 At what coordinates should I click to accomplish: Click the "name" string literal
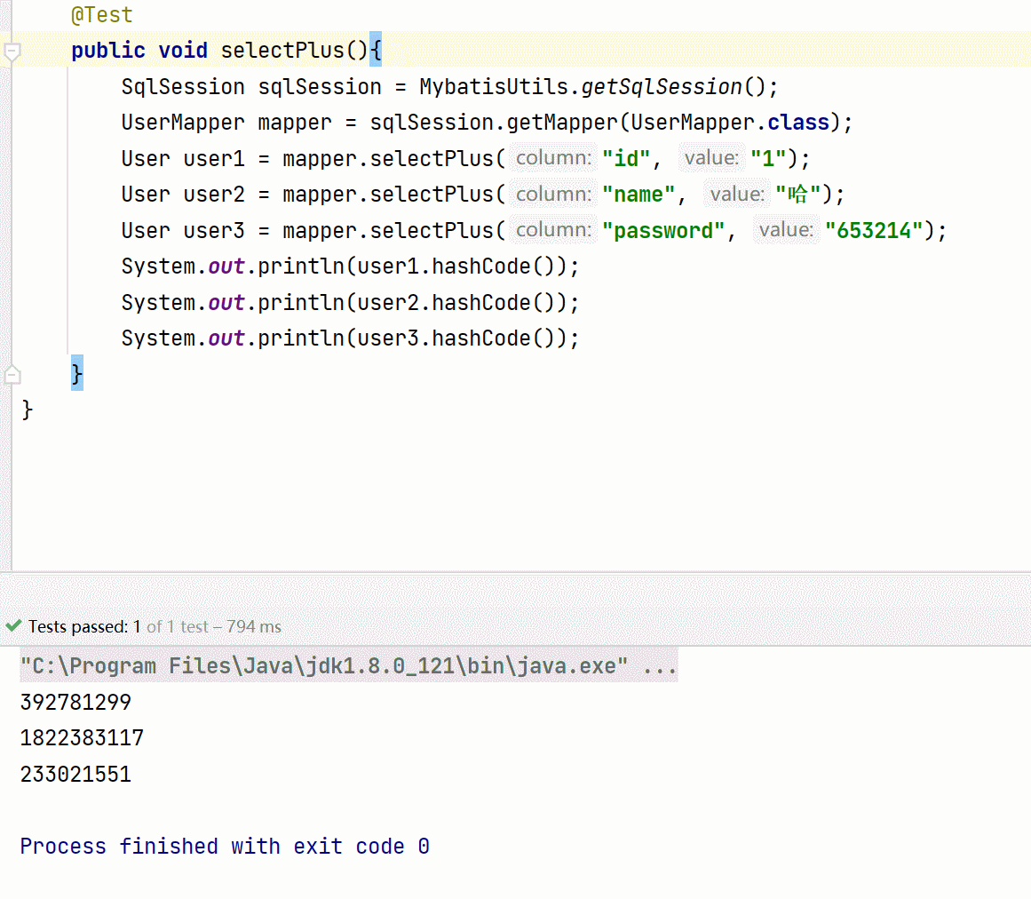(x=638, y=195)
